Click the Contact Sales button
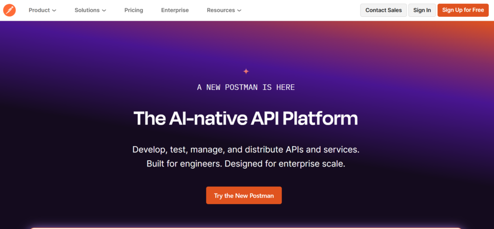The image size is (494, 229). tap(383, 10)
